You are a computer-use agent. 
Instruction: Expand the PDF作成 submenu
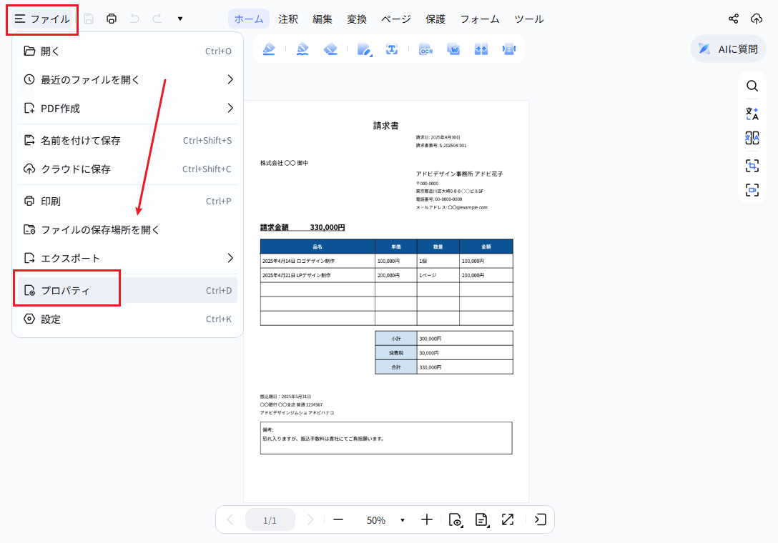pos(127,108)
